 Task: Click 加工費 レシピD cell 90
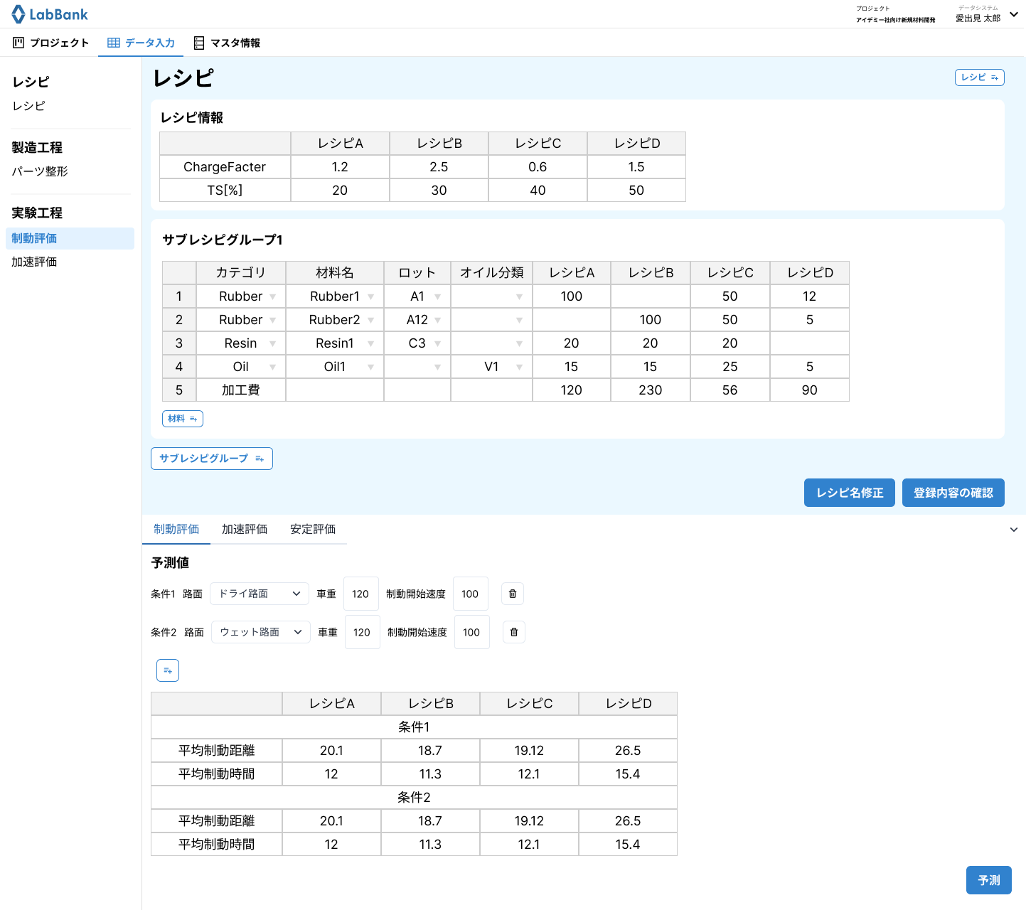(810, 390)
